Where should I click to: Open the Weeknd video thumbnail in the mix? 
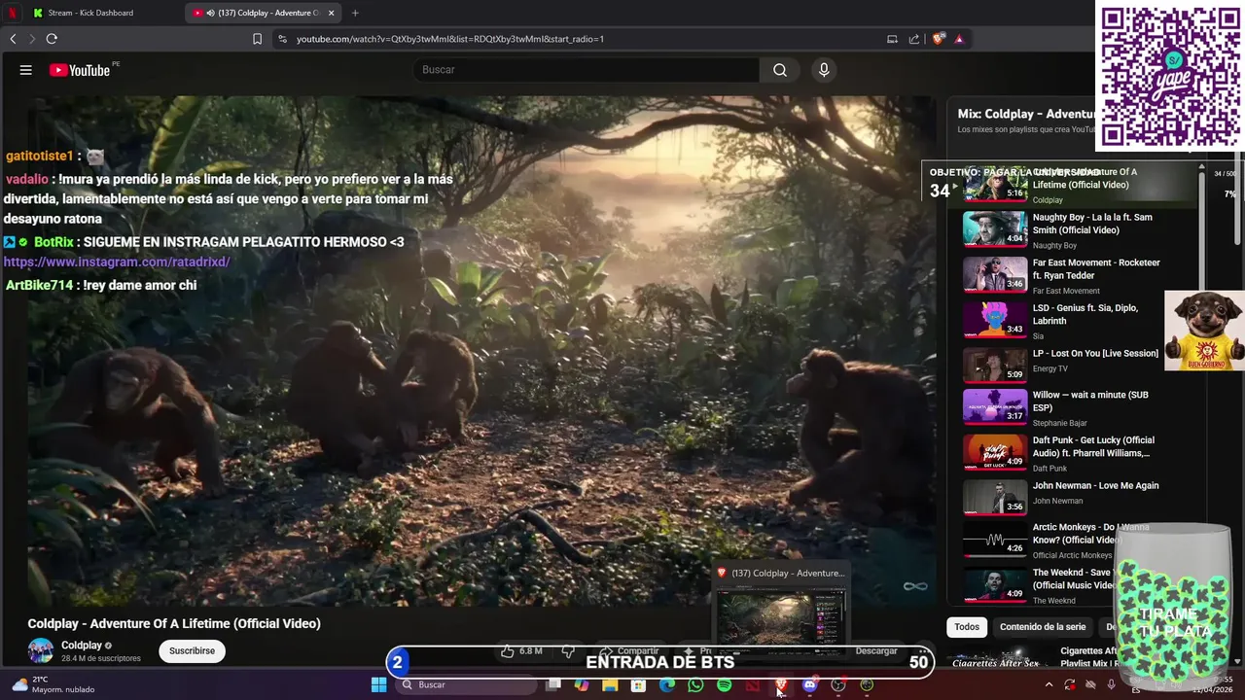pyautogui.click(x=995, y=583)
